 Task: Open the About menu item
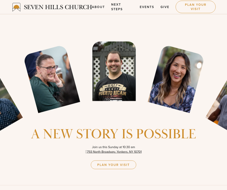click(98, 7)
